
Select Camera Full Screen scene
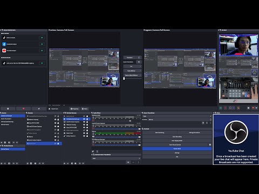pyautogui.click(x=12, y=116)
